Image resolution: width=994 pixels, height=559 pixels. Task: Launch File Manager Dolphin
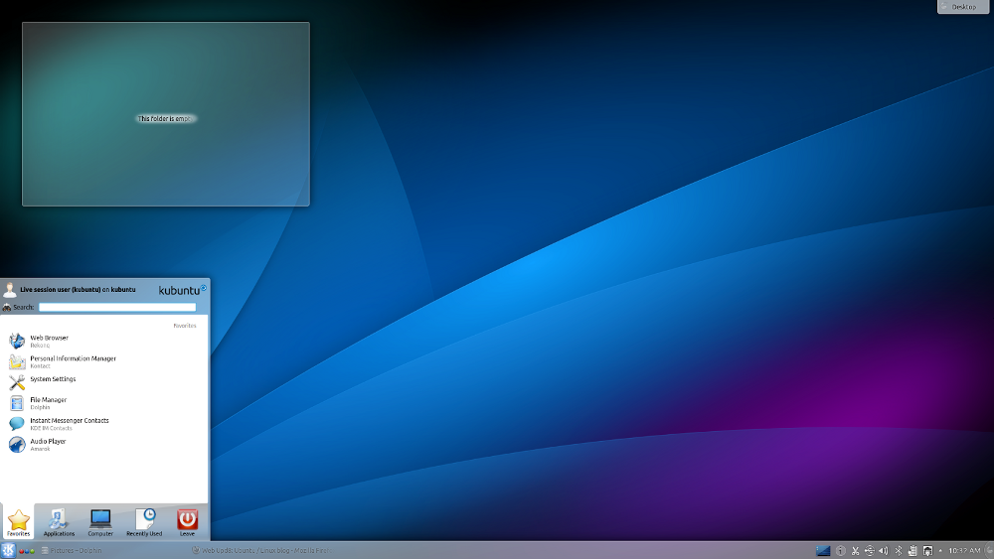point(104,403)
